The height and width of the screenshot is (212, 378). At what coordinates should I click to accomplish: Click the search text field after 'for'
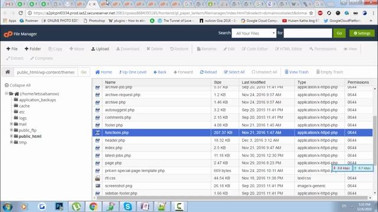[308, 33]
